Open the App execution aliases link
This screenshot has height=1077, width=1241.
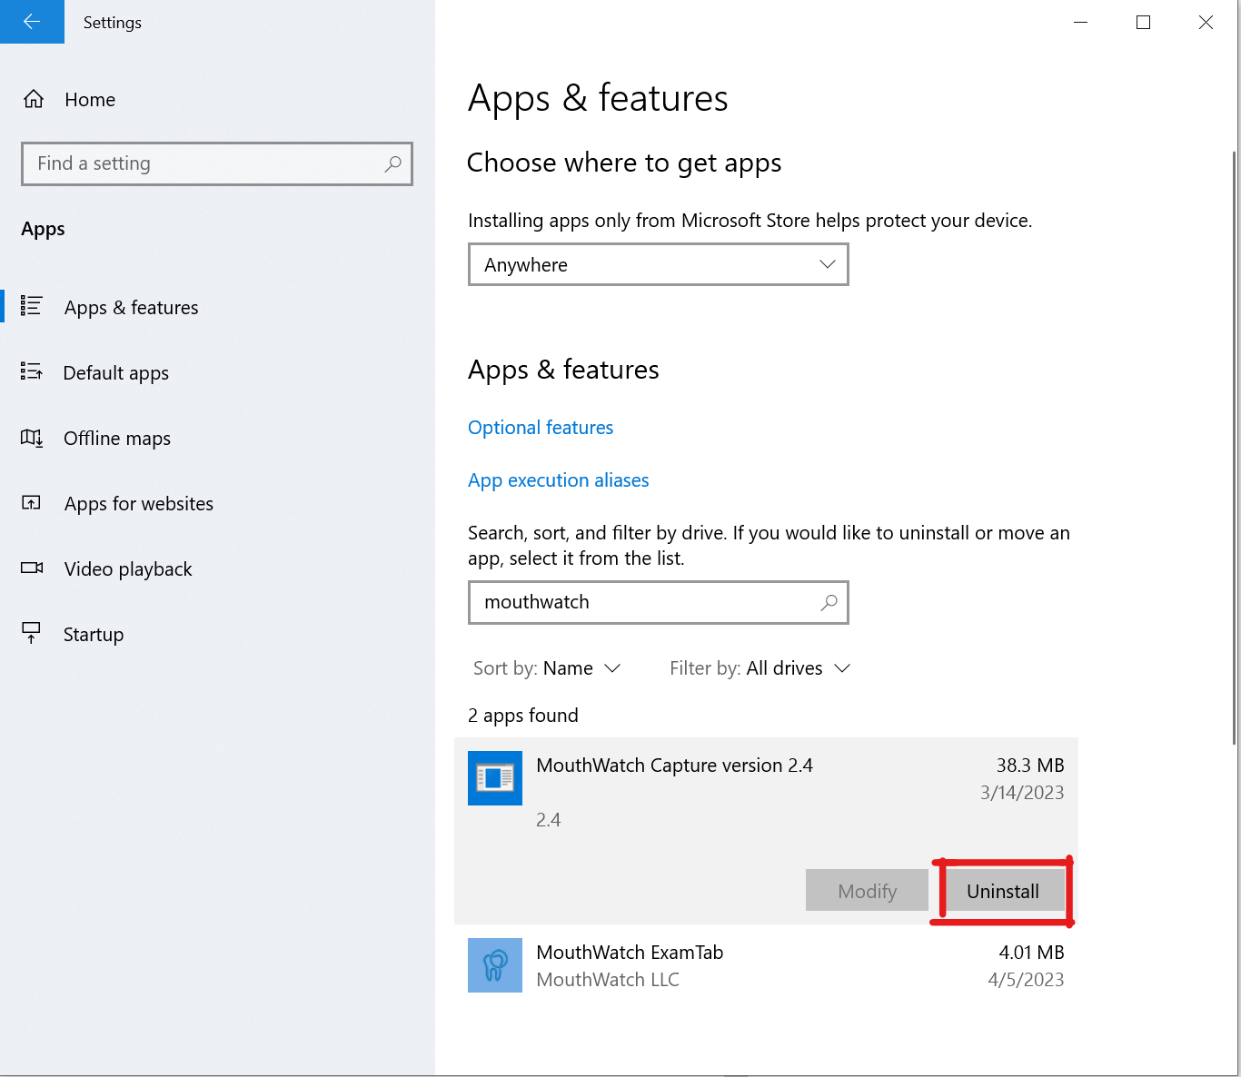[x=558, y=480]
